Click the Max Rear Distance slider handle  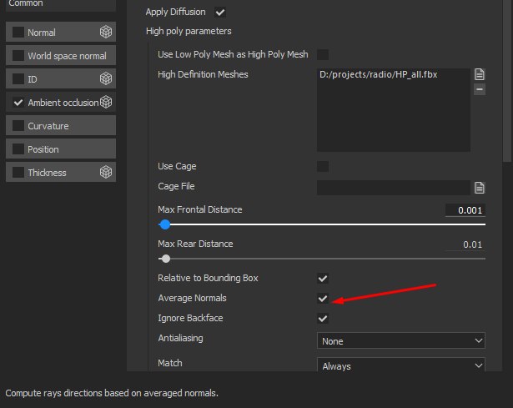166,259
